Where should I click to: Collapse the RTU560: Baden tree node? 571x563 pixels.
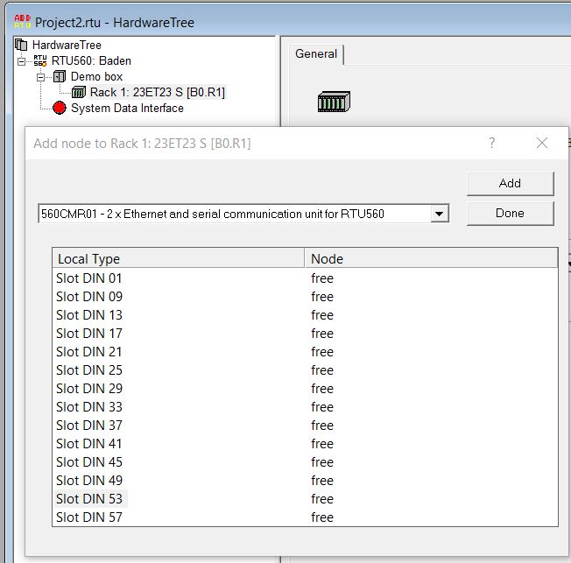coord(22,61)
